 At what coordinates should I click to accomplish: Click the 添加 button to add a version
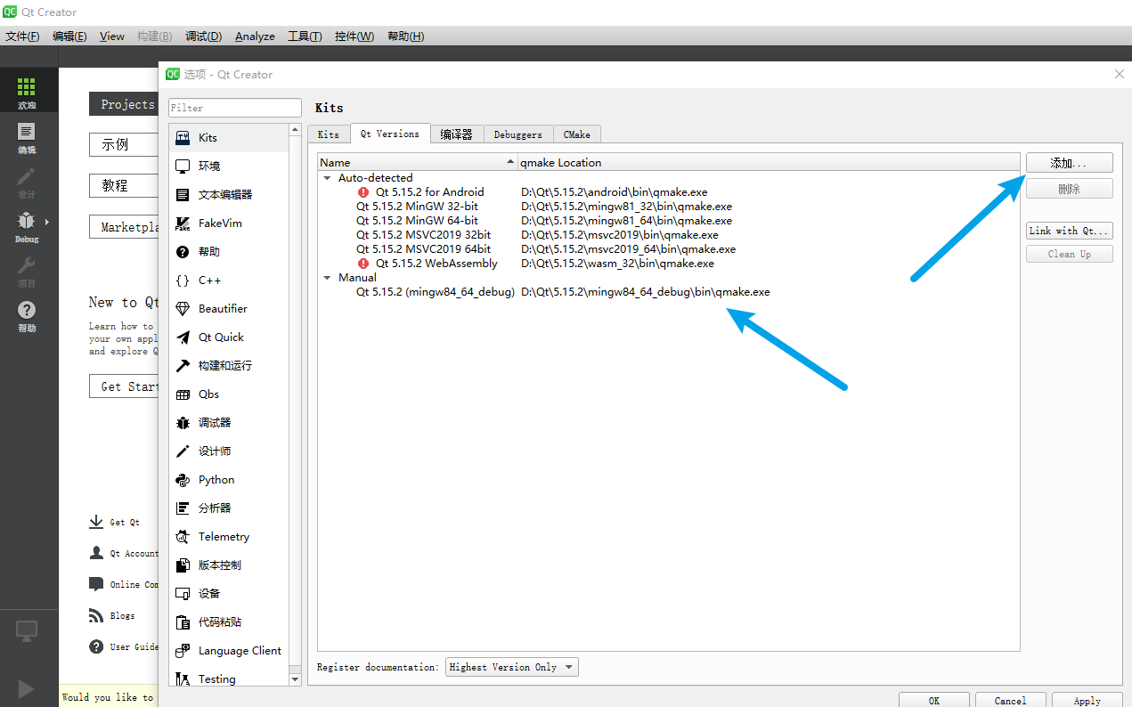(x=1069, y=162)
